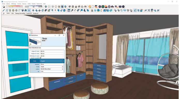
Task: Click the cloud upload icon
Action: pos(113,7)
